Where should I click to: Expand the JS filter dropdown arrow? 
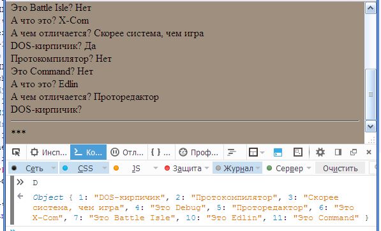[156, 168]
